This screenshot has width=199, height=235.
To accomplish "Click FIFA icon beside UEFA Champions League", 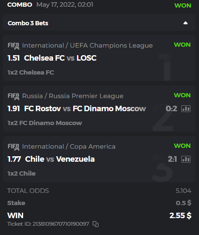I will coord(13,46).
